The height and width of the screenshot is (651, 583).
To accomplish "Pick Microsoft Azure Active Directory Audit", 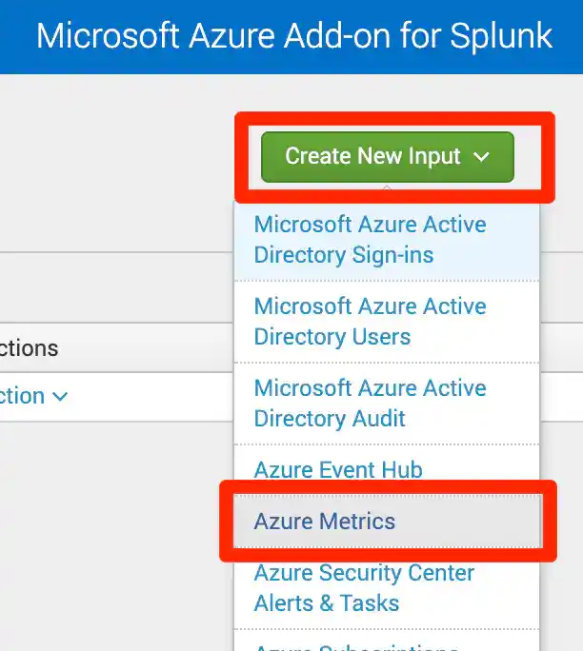I will point(370,404).
